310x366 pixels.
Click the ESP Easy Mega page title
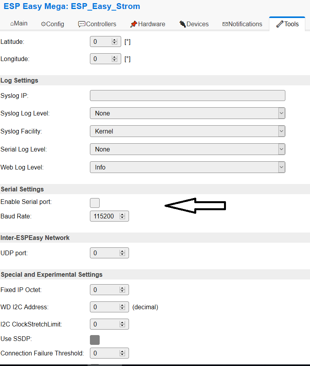(x=72, y=6)
